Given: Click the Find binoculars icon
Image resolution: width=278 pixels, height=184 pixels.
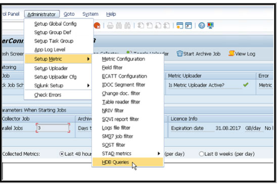Looking at the screenshot, I should pos(119,26).
